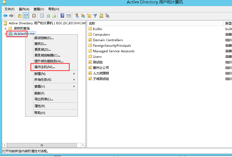Open the 帮助(H) menu in menu bar
Screen dimensions: 232x157
(x=54, y=9)
